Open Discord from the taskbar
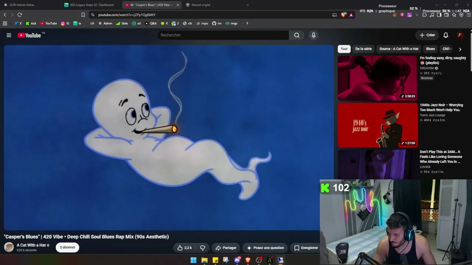 tap(237, 260)
